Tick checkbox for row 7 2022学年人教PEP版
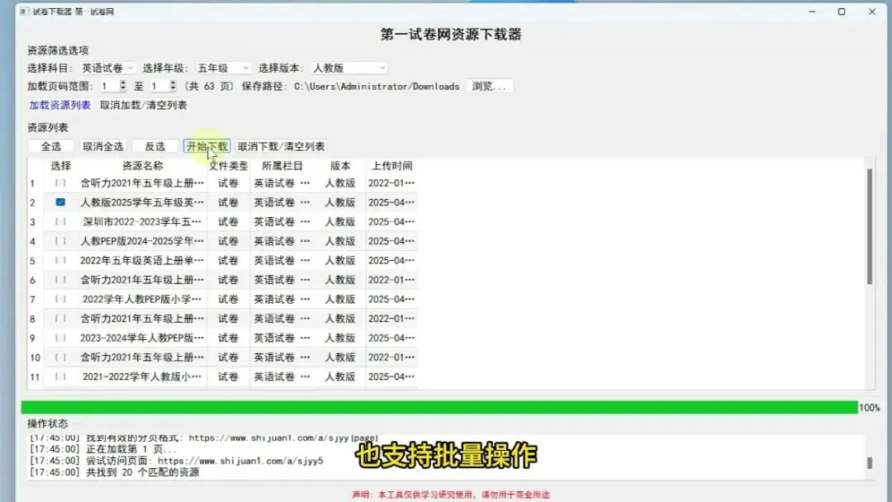 60,299
